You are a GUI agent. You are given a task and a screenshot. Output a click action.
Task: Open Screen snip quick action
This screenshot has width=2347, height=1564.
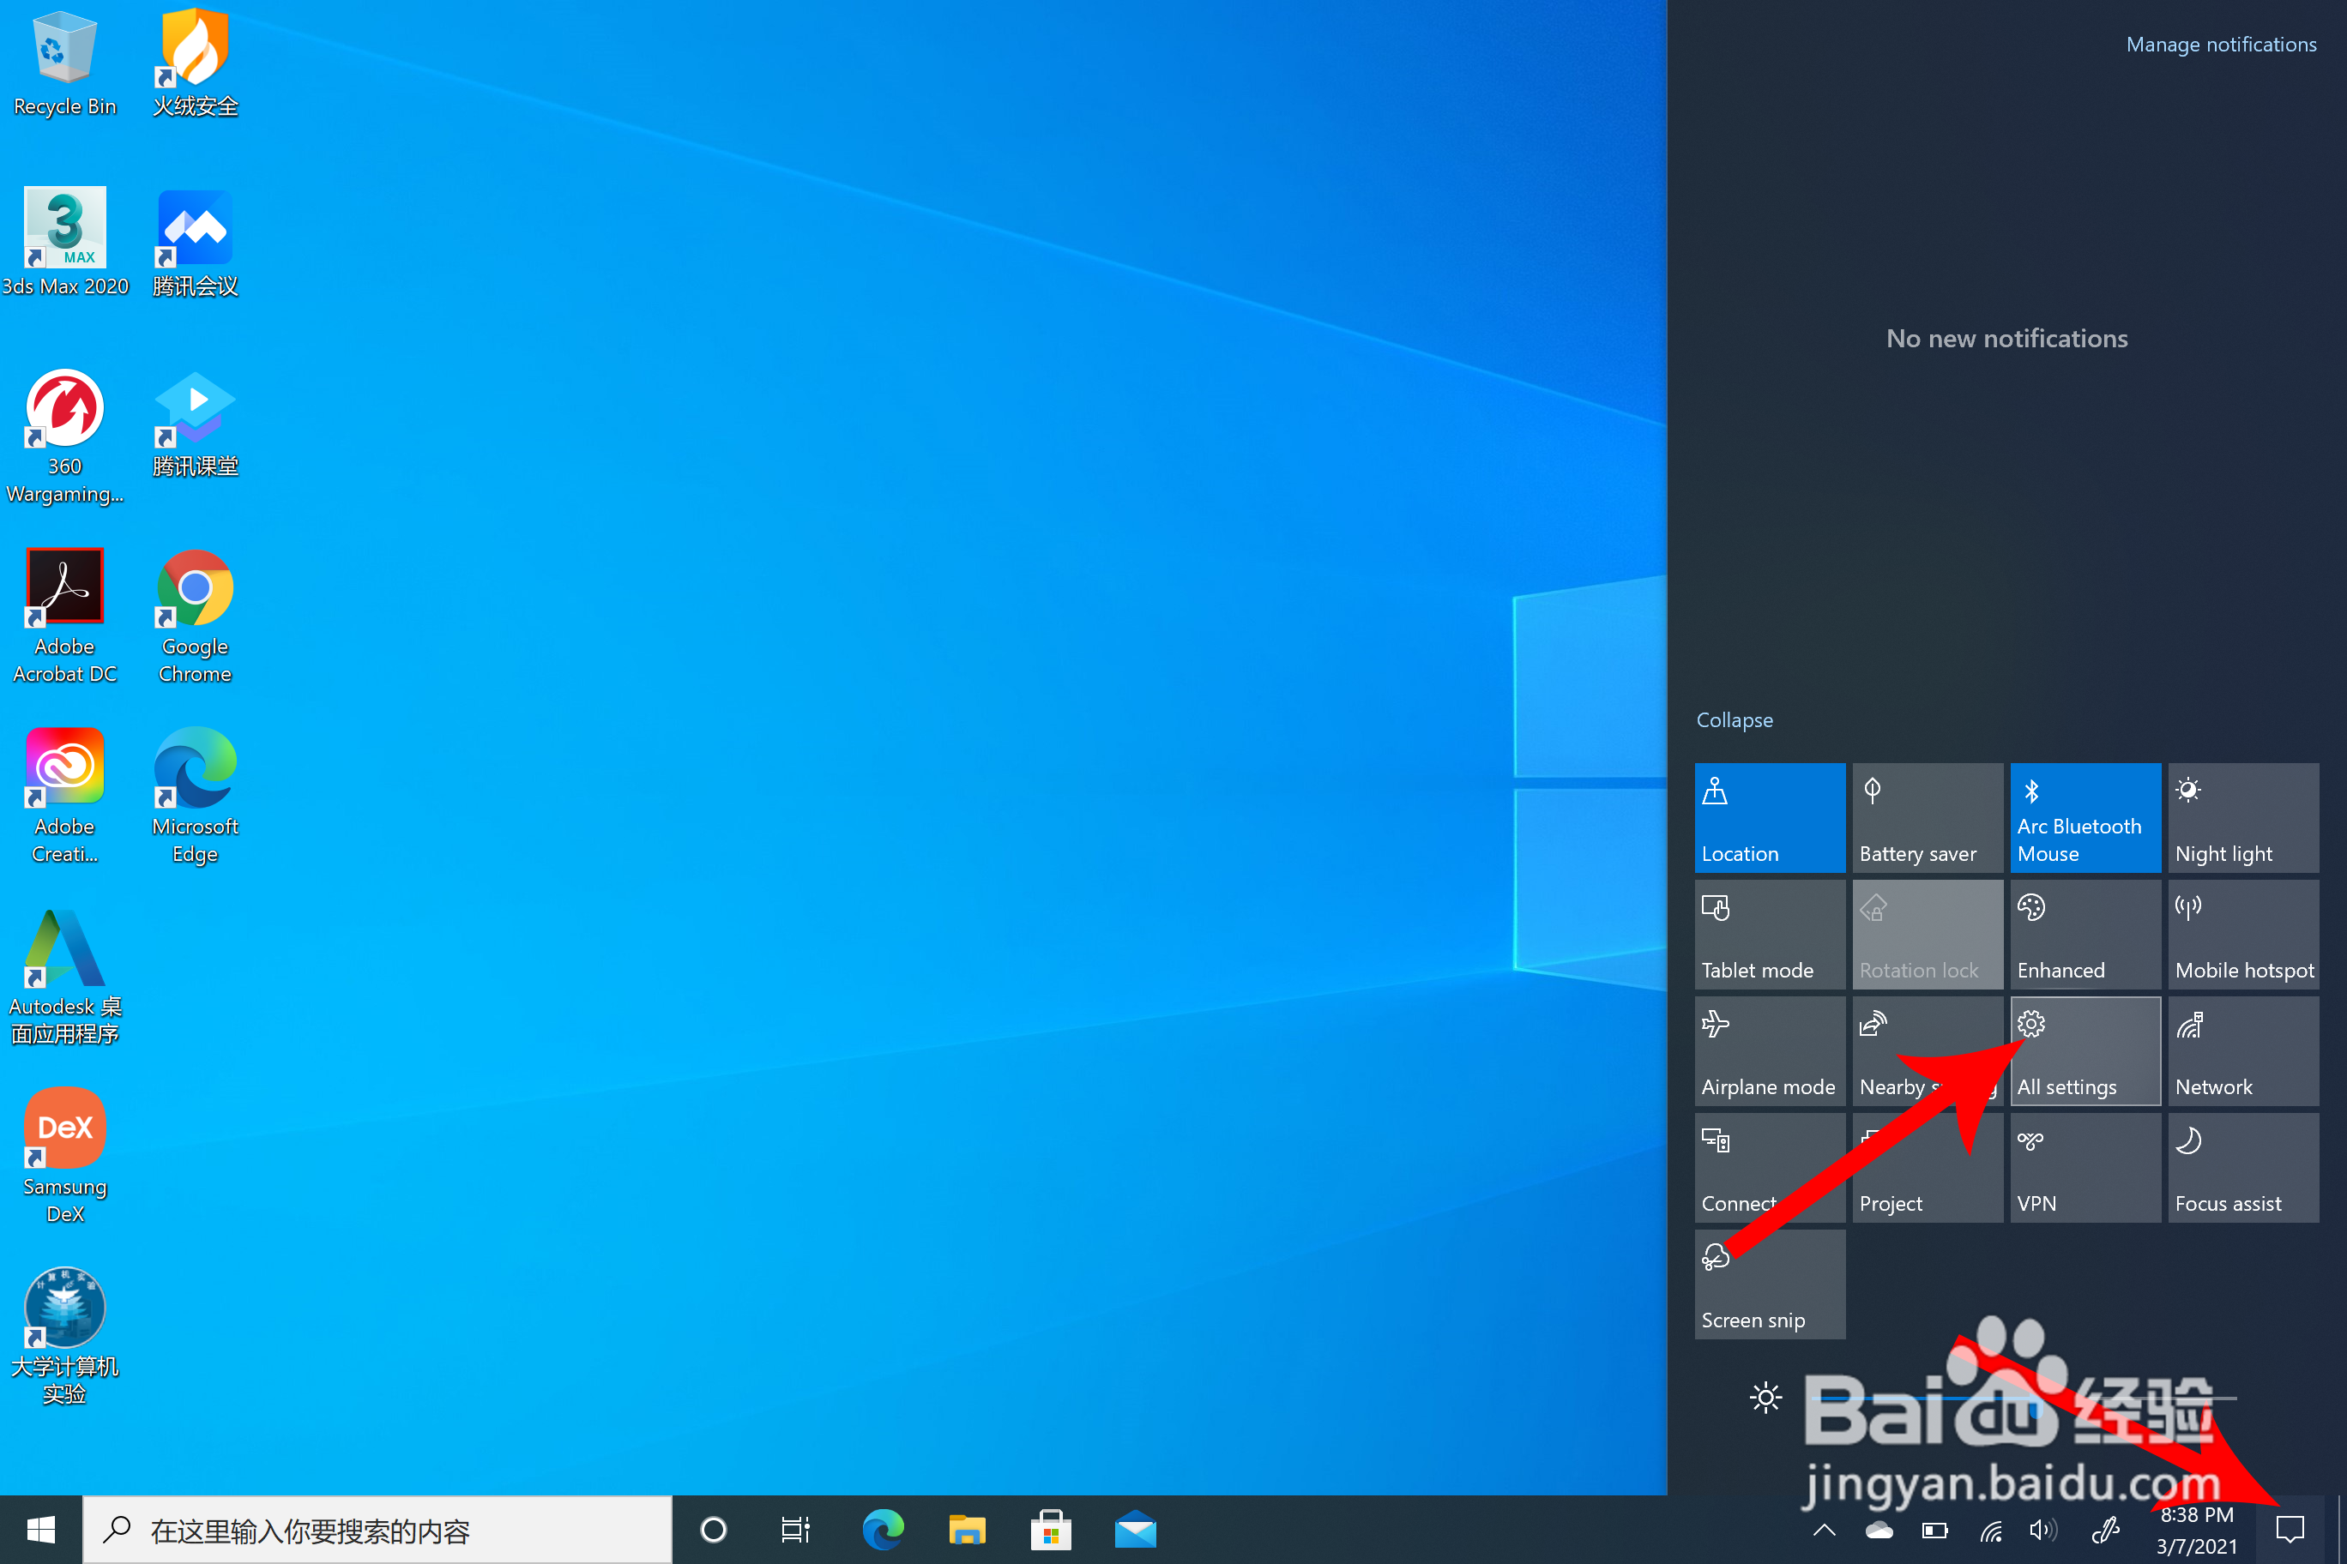1769,1284
